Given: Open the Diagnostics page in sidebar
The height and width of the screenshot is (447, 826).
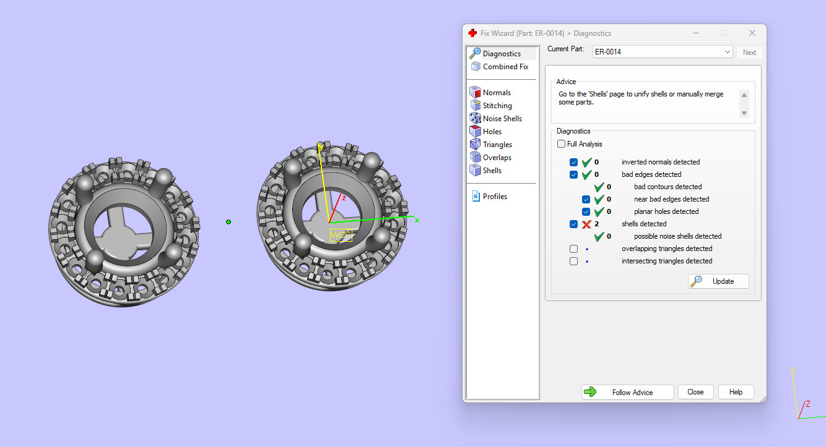Looking at the screenshot, I should (502, 54).
